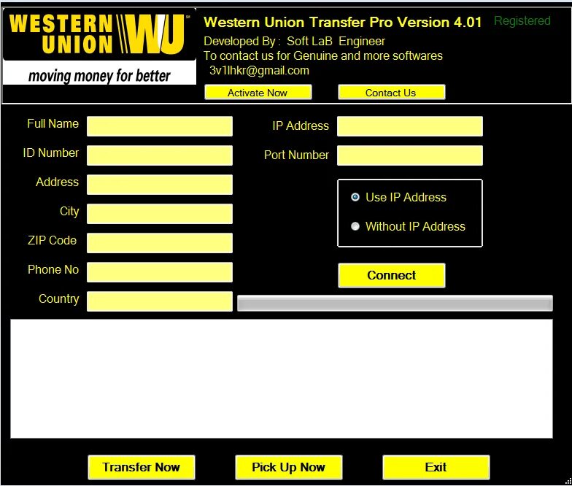Click the Transfer Now button

(x=142, y=467)
